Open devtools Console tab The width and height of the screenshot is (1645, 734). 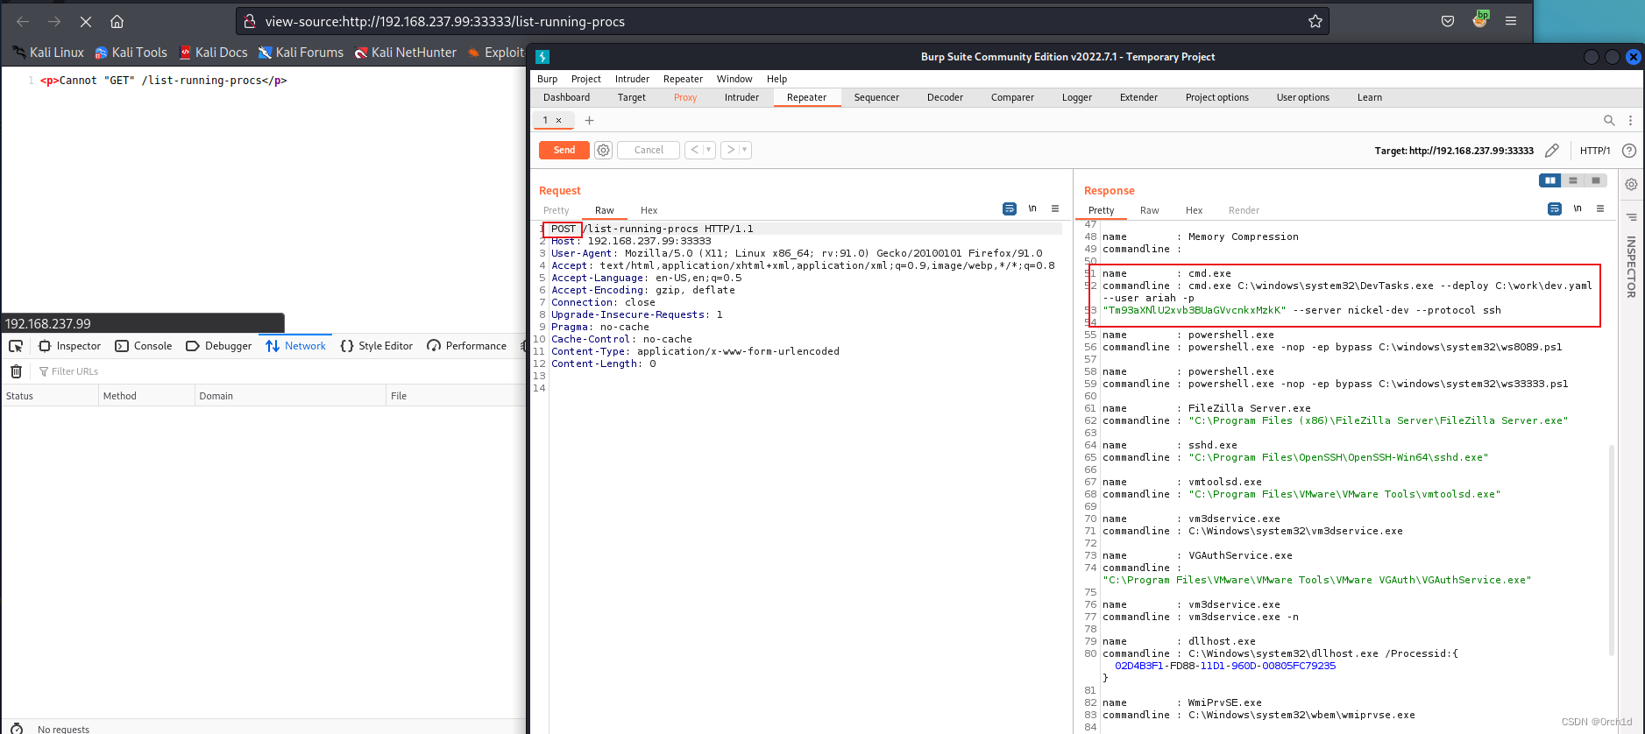tap(144, 346)
